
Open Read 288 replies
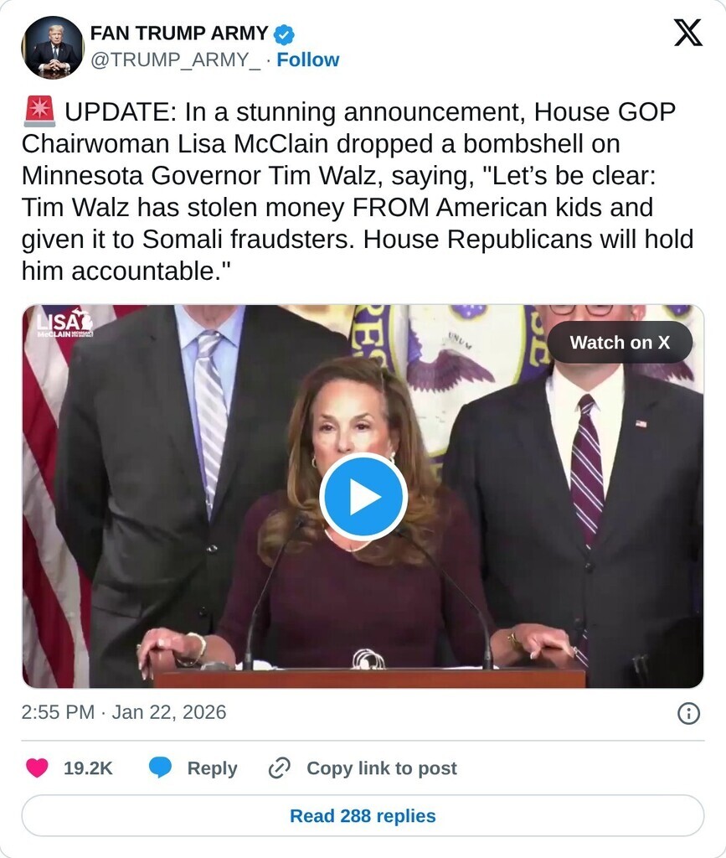coord(363,816)
